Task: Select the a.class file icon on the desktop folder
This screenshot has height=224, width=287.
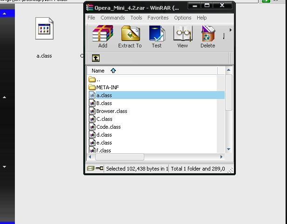Action: click(45, 28)
